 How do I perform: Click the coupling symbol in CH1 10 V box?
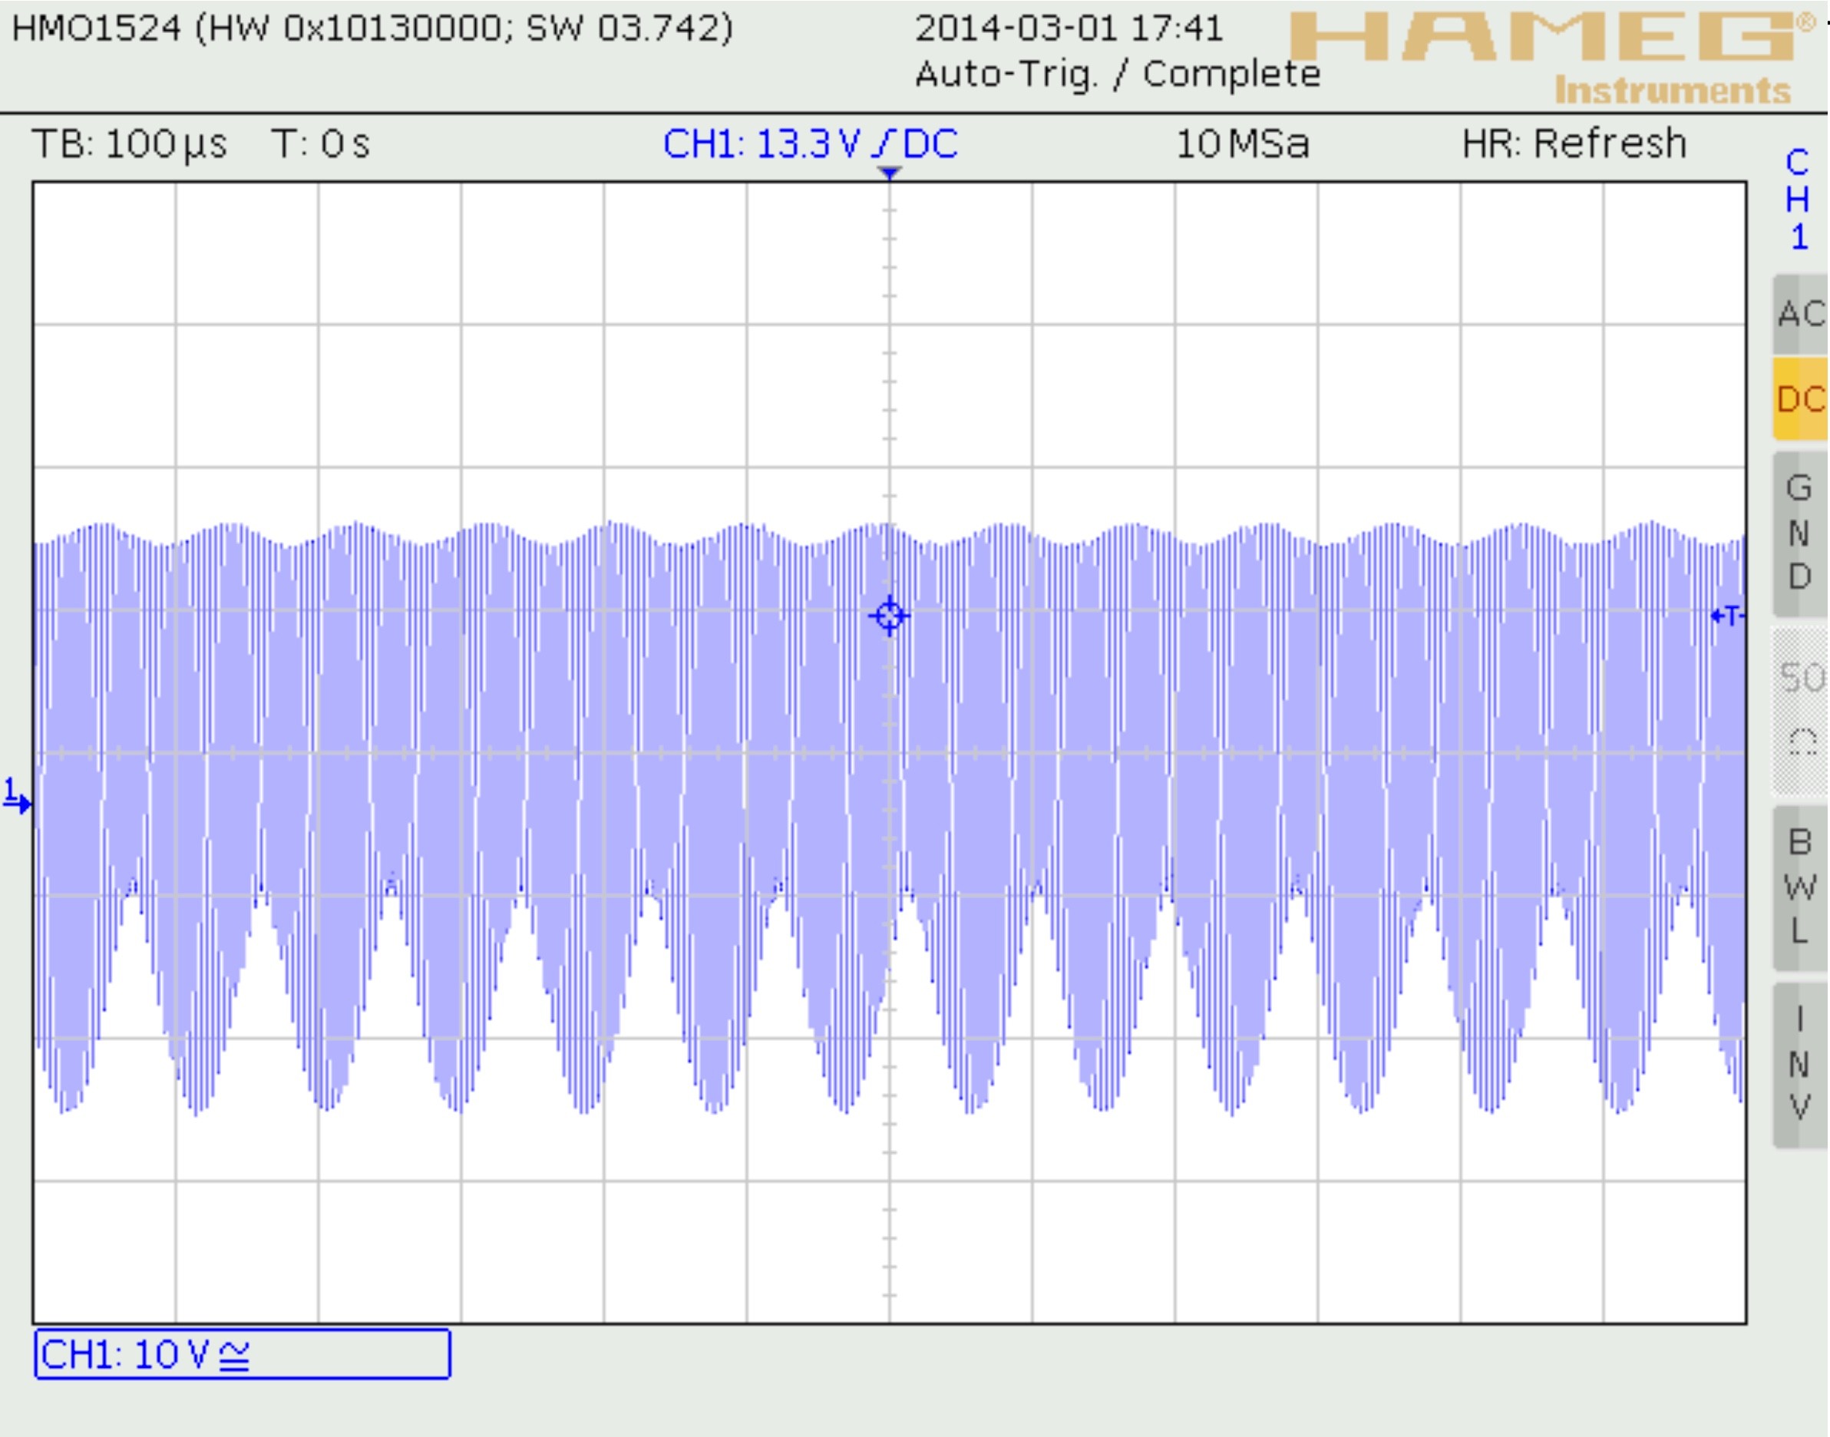tap(234, 1356)
